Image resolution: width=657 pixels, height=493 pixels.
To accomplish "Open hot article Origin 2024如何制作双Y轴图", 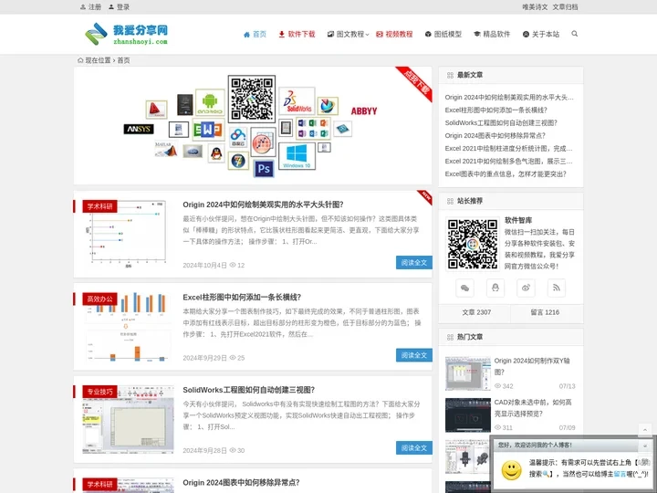I will coord(532,366).
